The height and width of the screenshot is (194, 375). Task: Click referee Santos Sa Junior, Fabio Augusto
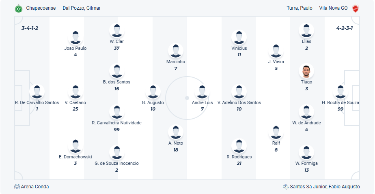(325, 187)
